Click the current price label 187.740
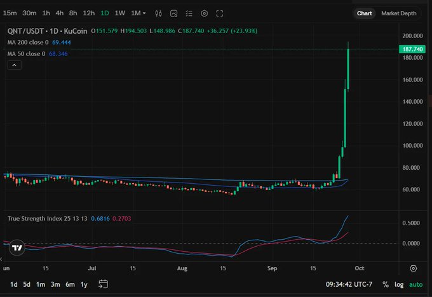 pos(412,49)
